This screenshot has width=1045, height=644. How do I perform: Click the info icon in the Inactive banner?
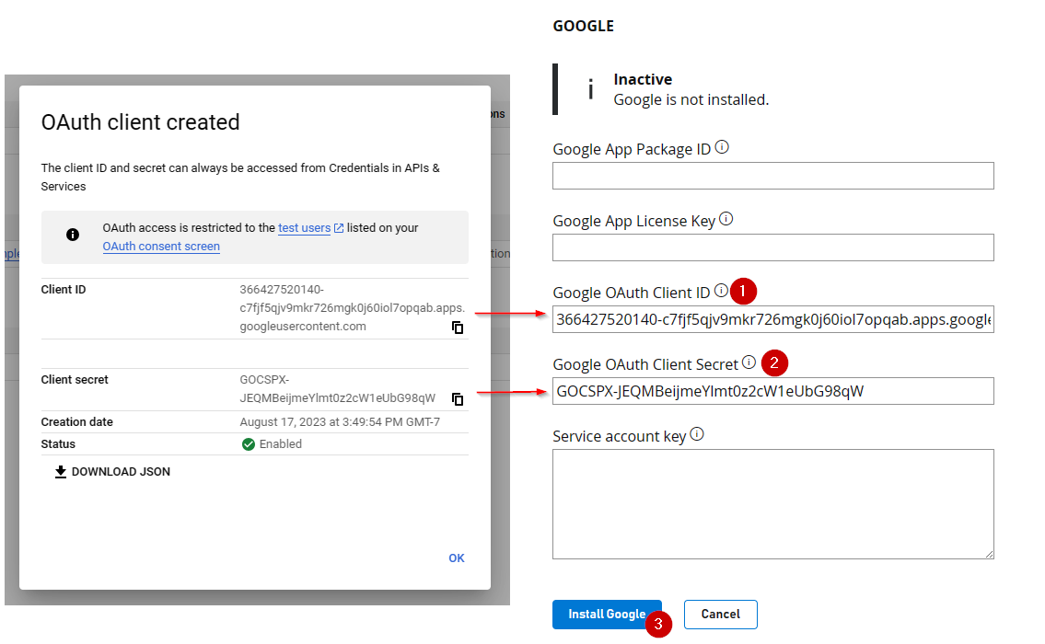click(x=590, y=88)
